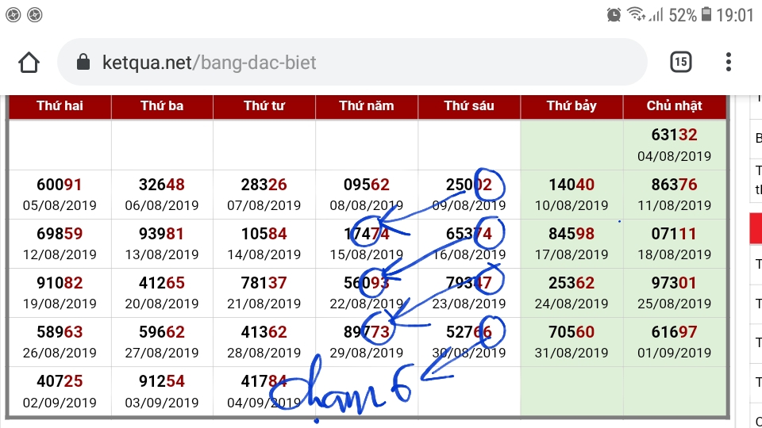Image resolution: width=762 pixels, height=428 pixels.
Task: Tap the first notification icon in status bar
Action: (x=13, y=14)
